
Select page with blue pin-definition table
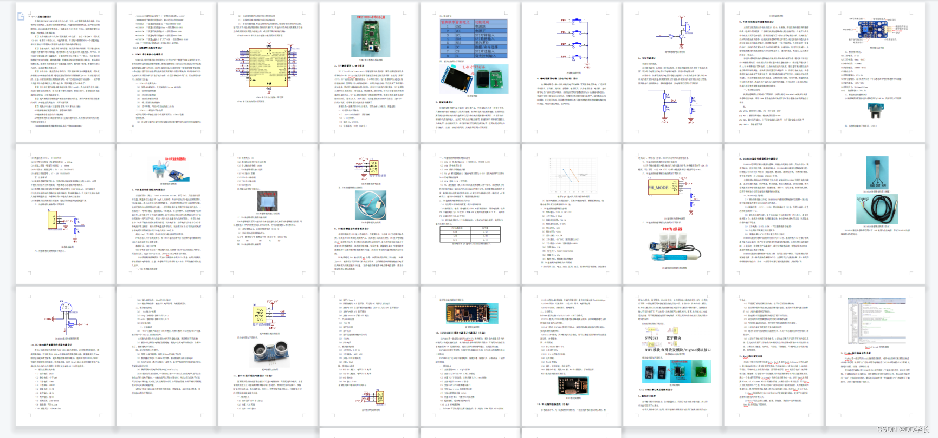[471, 72]
